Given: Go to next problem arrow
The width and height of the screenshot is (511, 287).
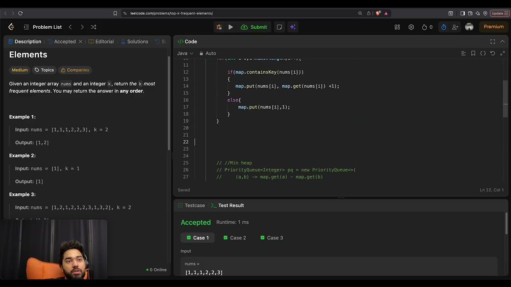Looking at the screenshot, I should 82,27.
